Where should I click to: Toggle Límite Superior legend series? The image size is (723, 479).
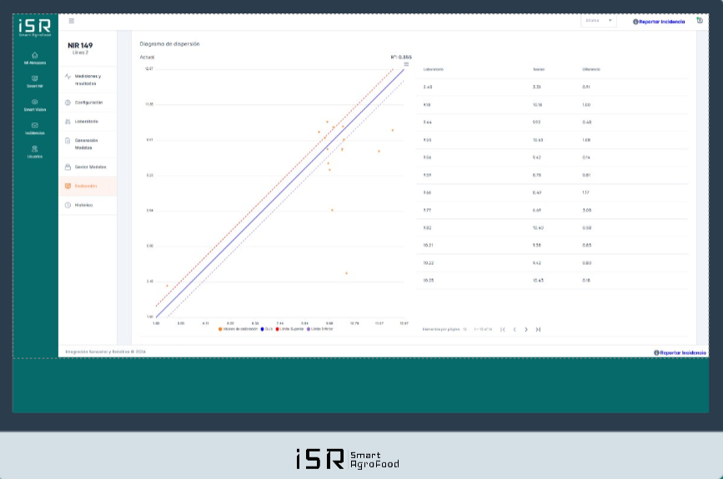(x=289, y=329)
